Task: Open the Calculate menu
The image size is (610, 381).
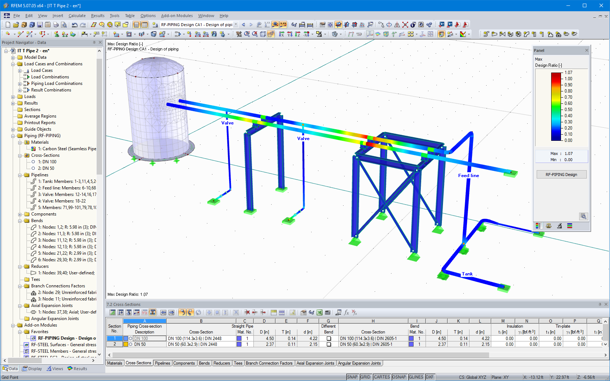Action: coord(77,16)
